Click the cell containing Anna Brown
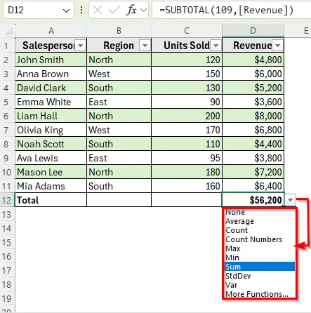Viewport: 311px width, 313px height. 51,74
